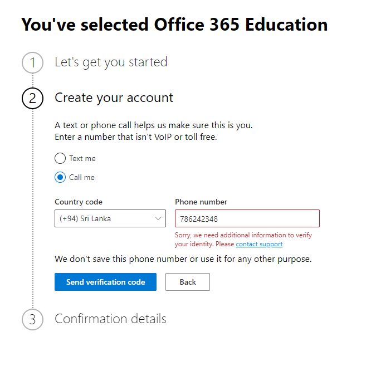Click the red identity verification error message

click(x=243, y=240)
